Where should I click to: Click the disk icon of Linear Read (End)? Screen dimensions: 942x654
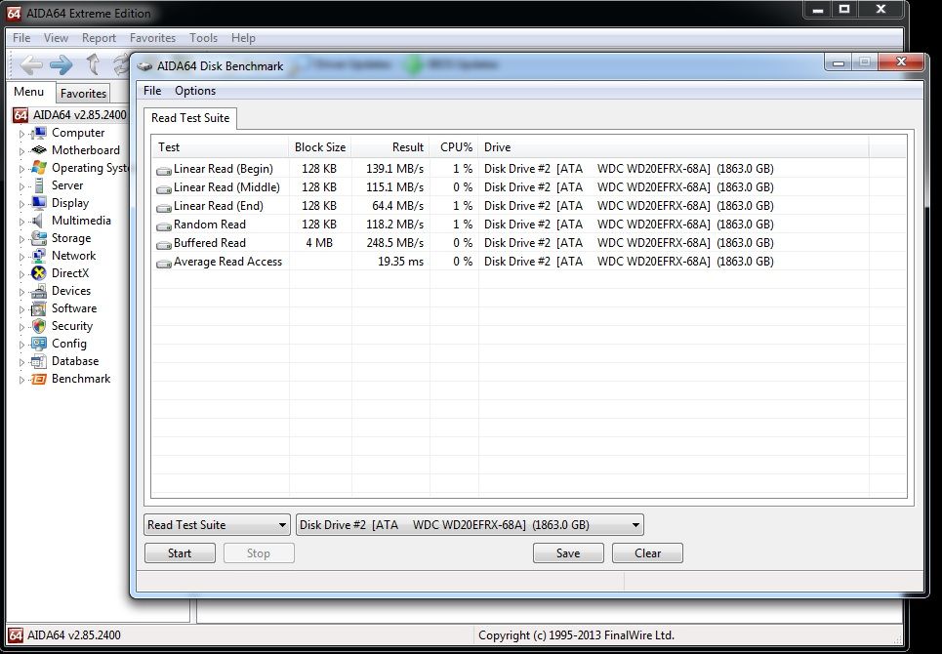pyautogui.click(x=163, y=207)
